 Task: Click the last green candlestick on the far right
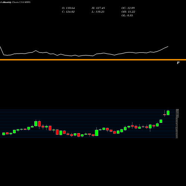tap(168, 113)
